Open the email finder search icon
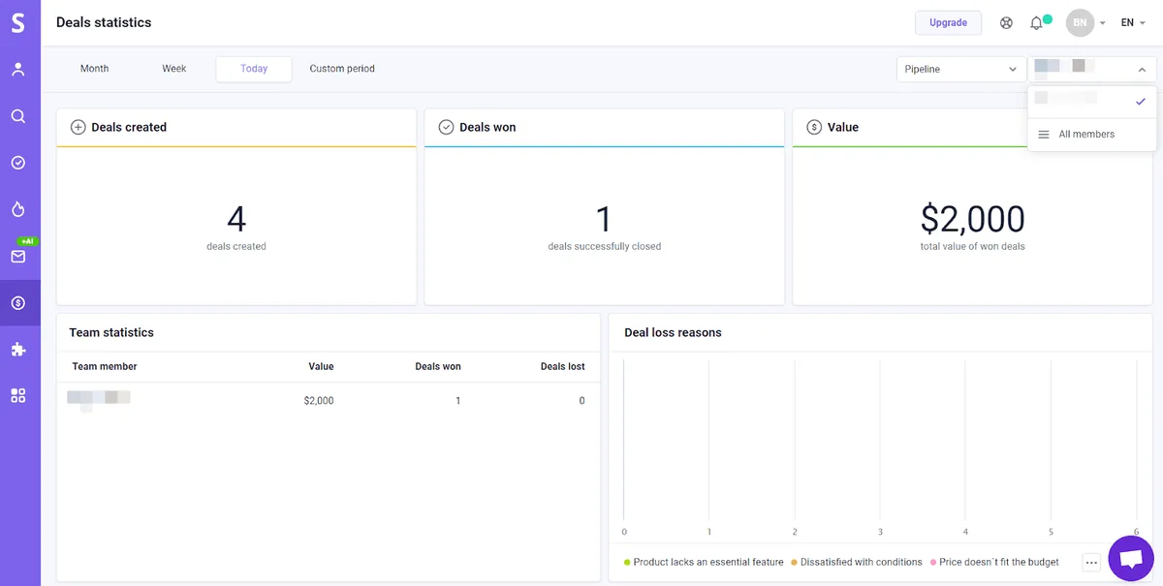Screen dimensions: 1163x586 coord(19,115)
